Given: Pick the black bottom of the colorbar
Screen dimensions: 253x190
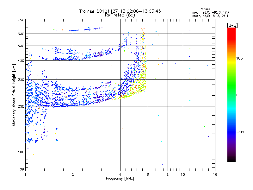Looking at the screenshot, I should pyautogui.click(x=231, y=160).
